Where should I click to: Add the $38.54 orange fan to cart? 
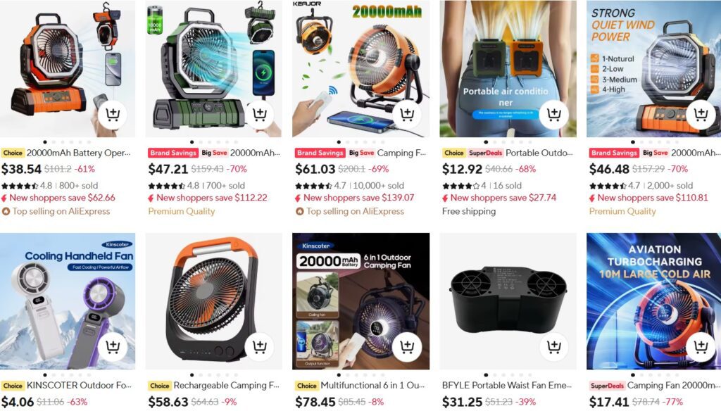pyautogui.click(x=113, y=114)
